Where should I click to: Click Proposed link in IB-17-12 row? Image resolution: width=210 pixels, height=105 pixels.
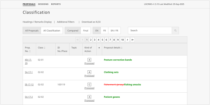[89, 88]
